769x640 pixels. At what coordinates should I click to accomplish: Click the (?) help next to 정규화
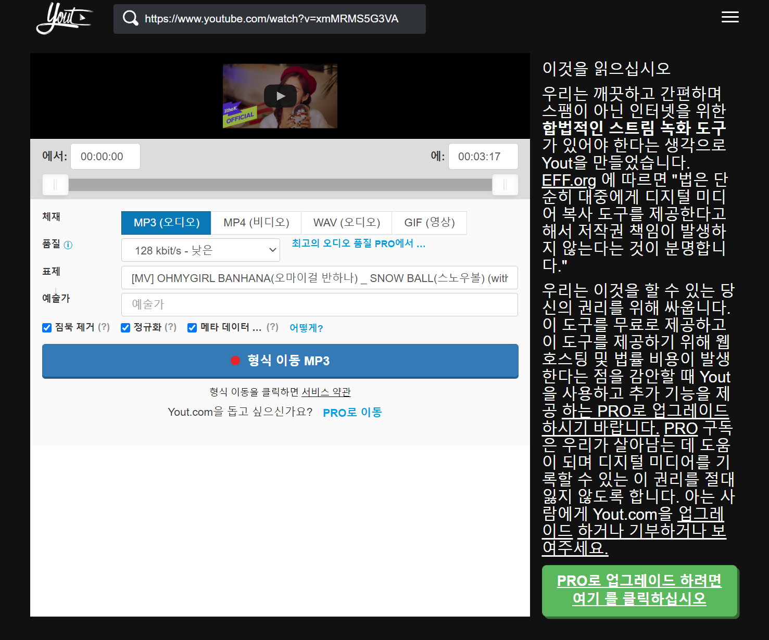coord(171,327)
